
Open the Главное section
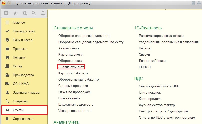24,22
